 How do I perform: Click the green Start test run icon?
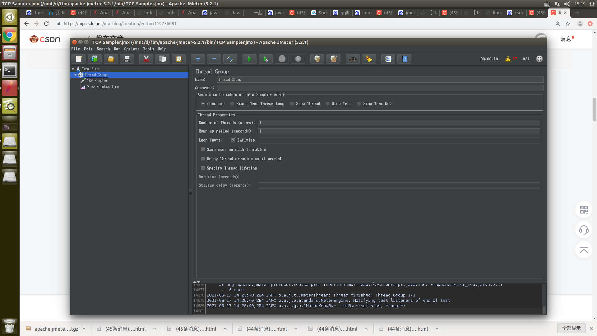click(249, 59)
